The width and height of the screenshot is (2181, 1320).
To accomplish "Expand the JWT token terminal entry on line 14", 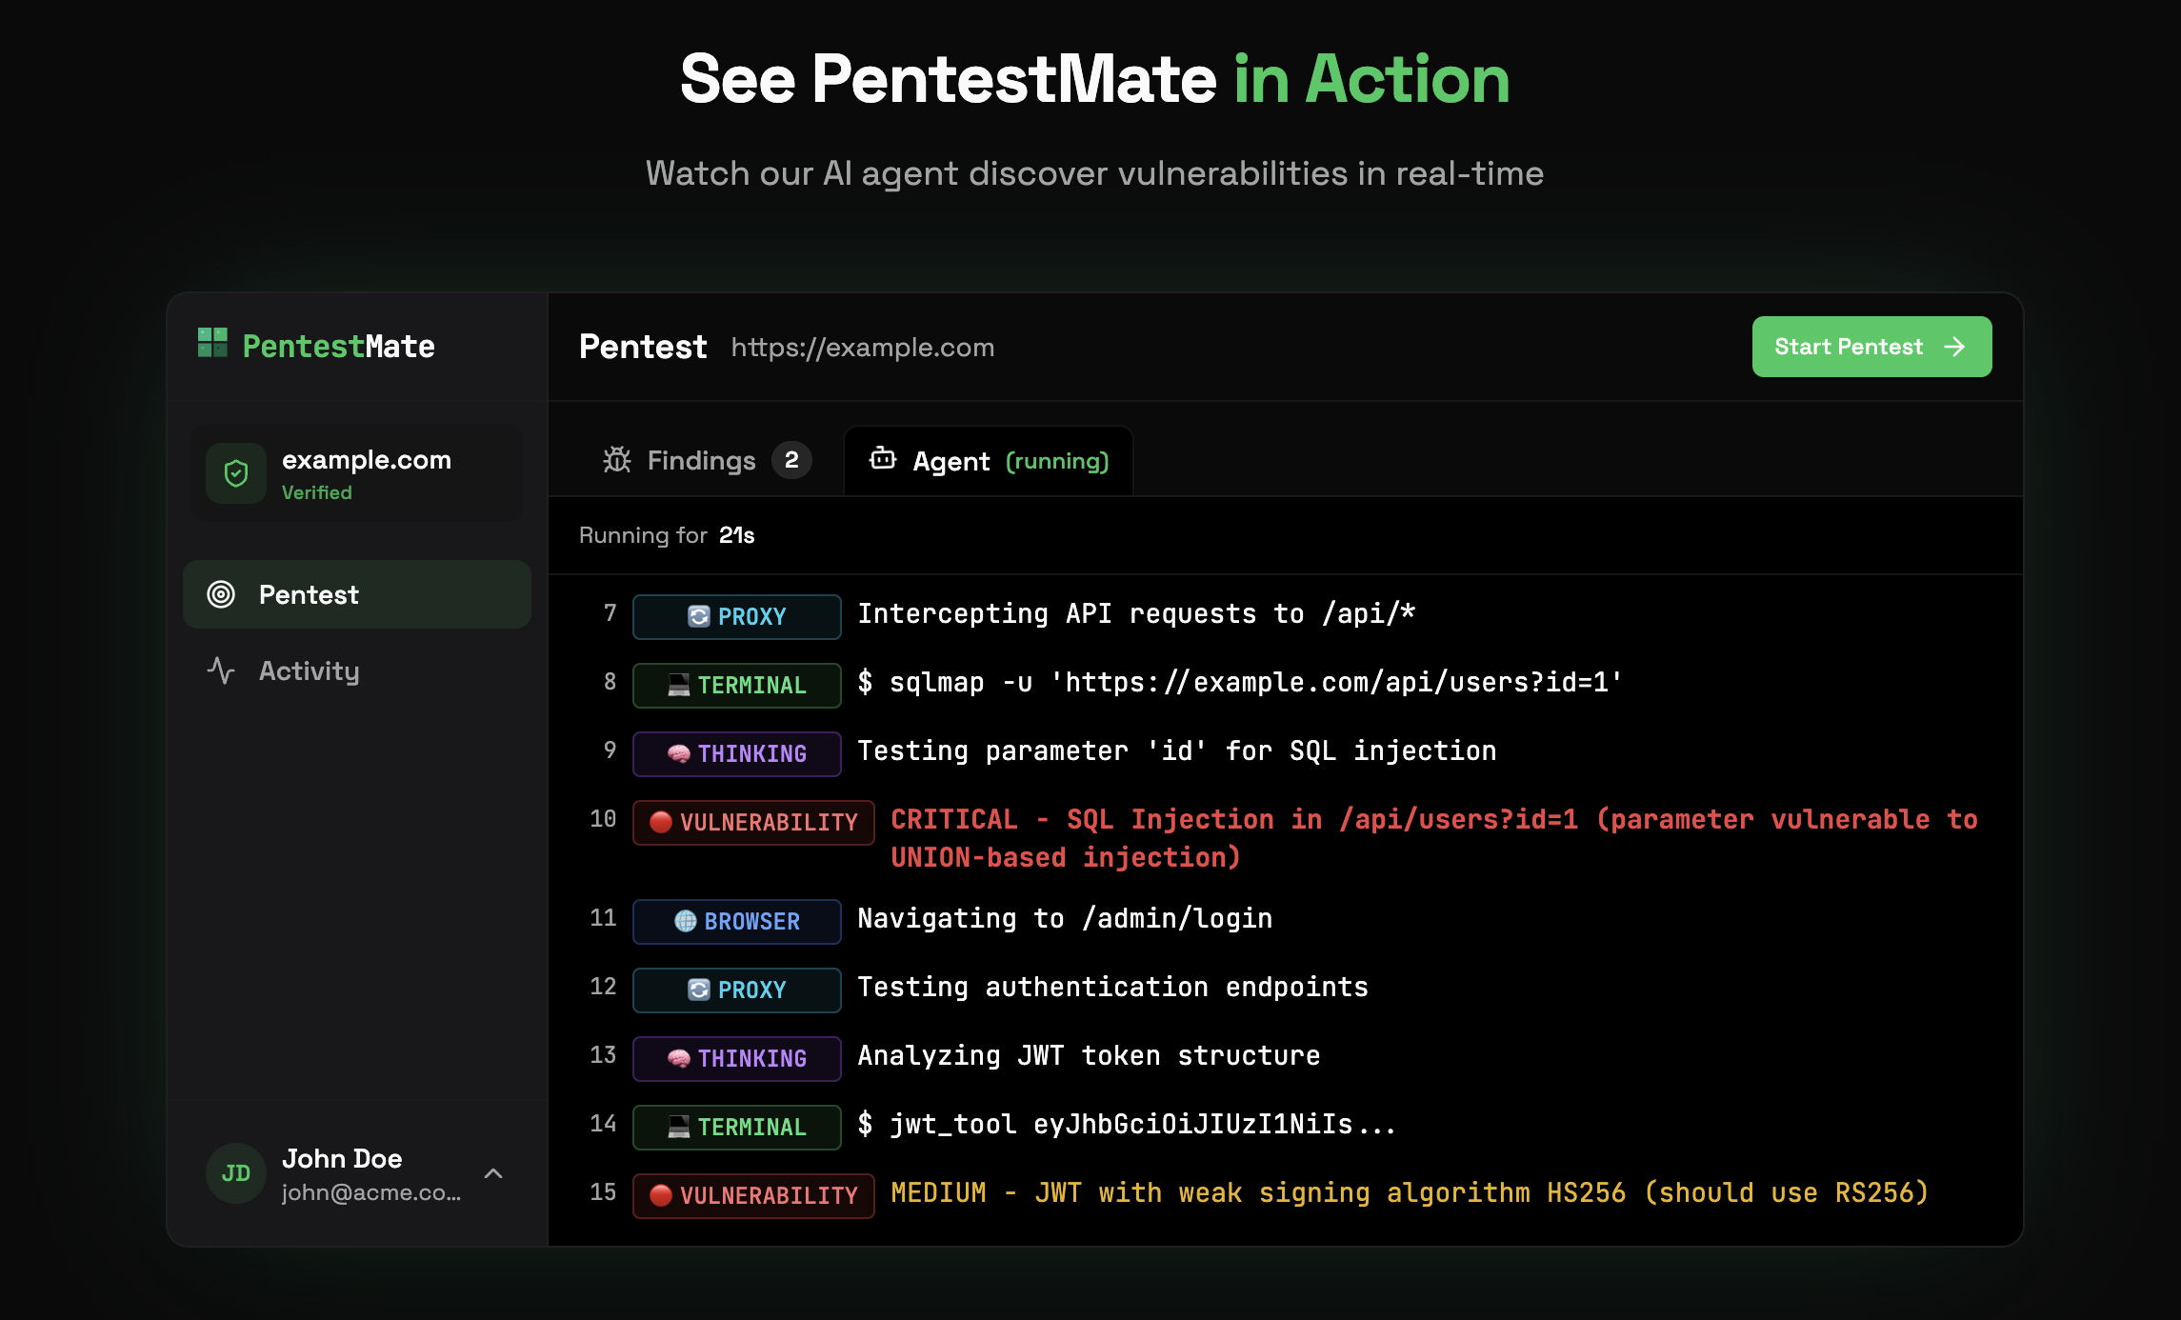I will [x=736, y=1127].
